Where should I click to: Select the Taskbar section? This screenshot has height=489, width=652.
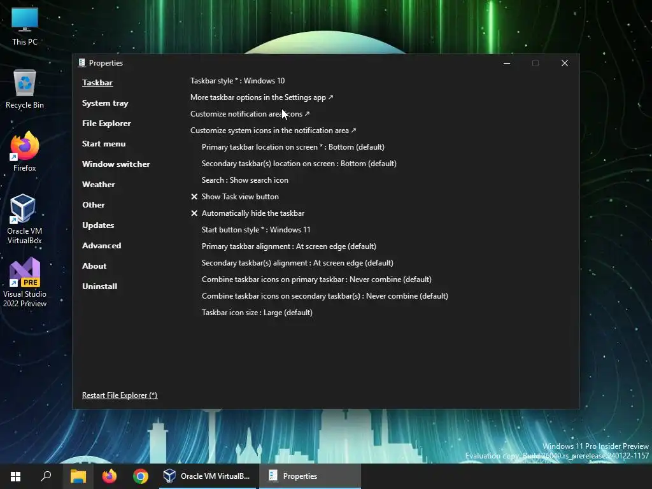97,83
